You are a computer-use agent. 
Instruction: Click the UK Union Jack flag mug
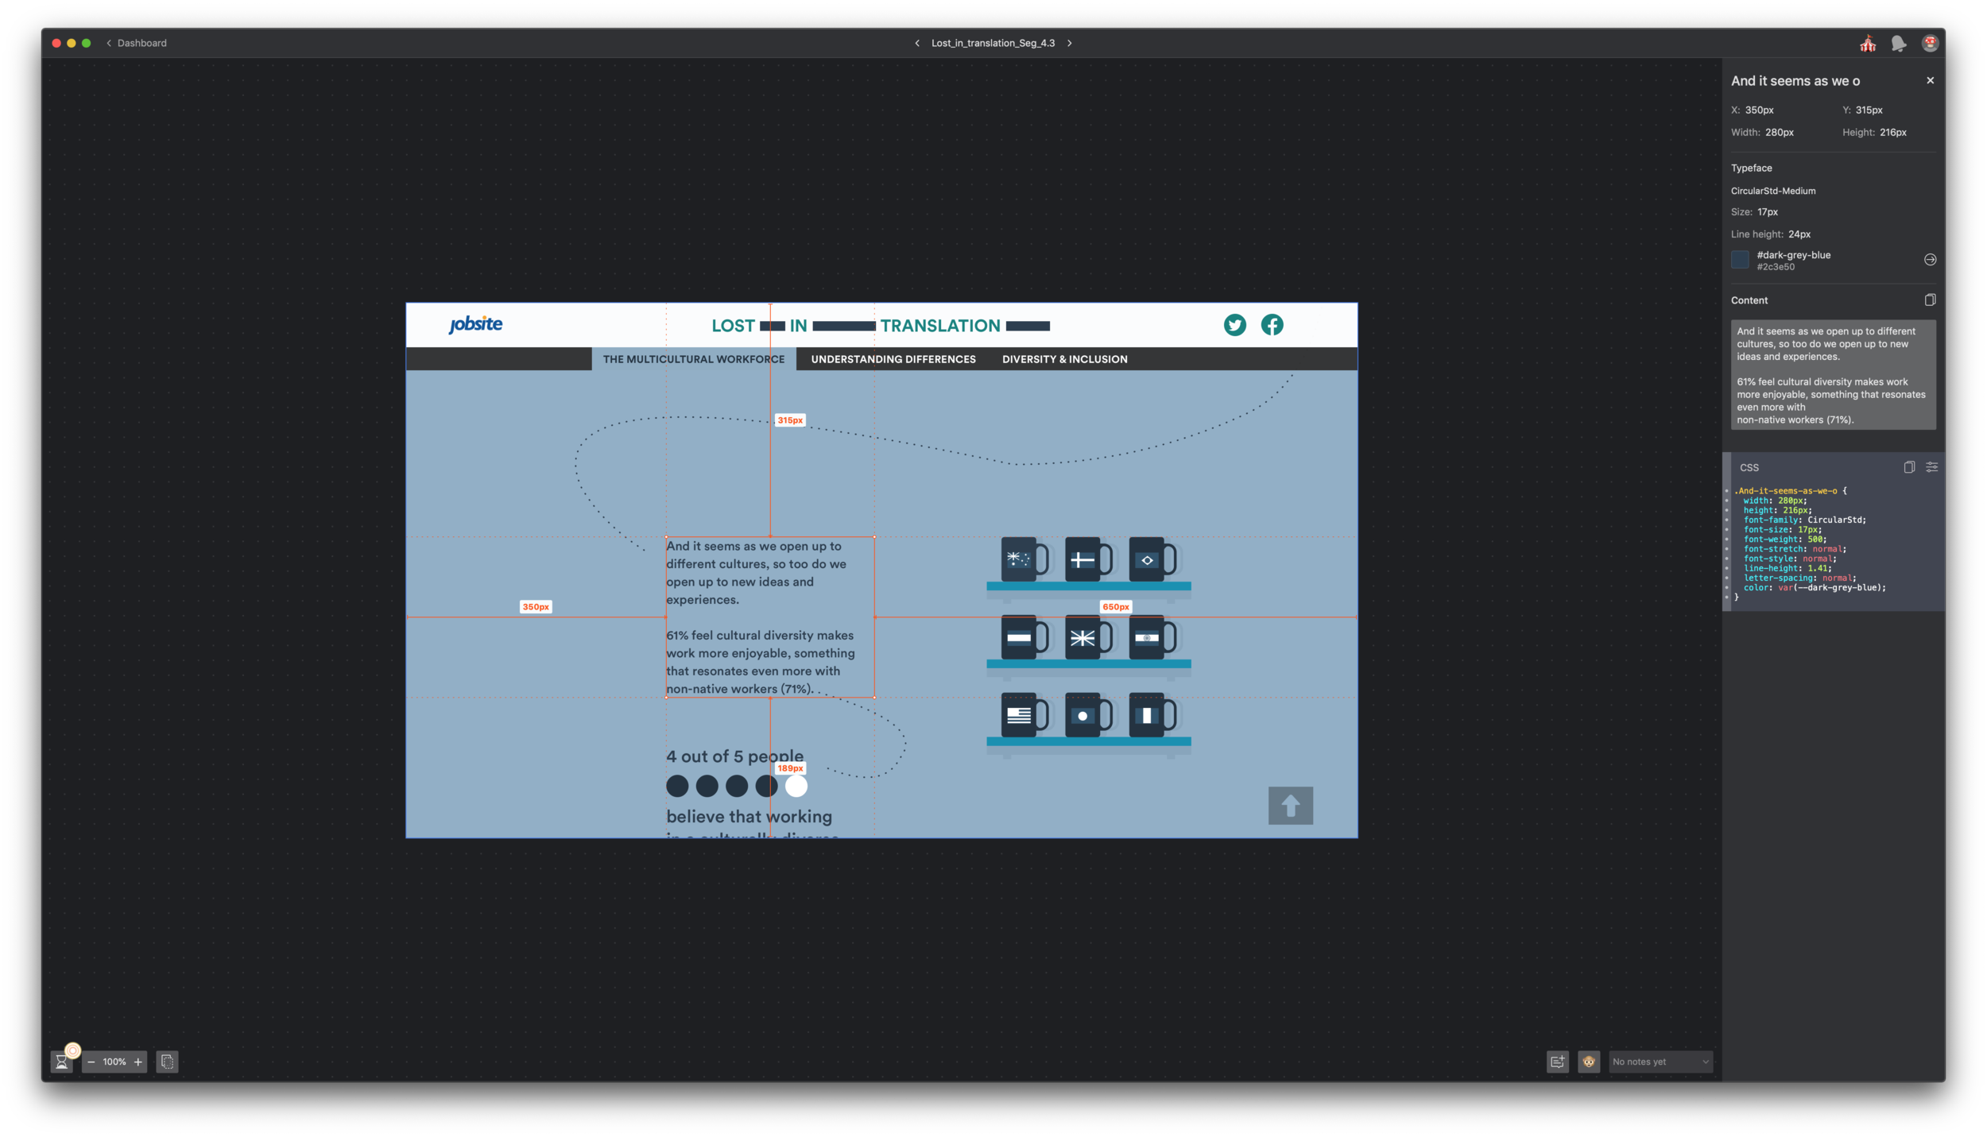1087,637
